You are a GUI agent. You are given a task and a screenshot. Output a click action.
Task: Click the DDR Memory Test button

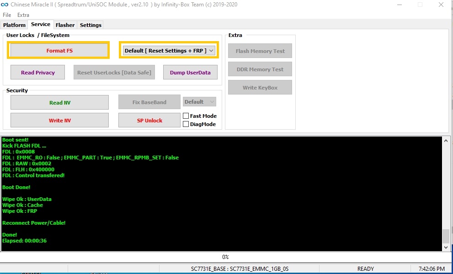(x=260, y=69)
